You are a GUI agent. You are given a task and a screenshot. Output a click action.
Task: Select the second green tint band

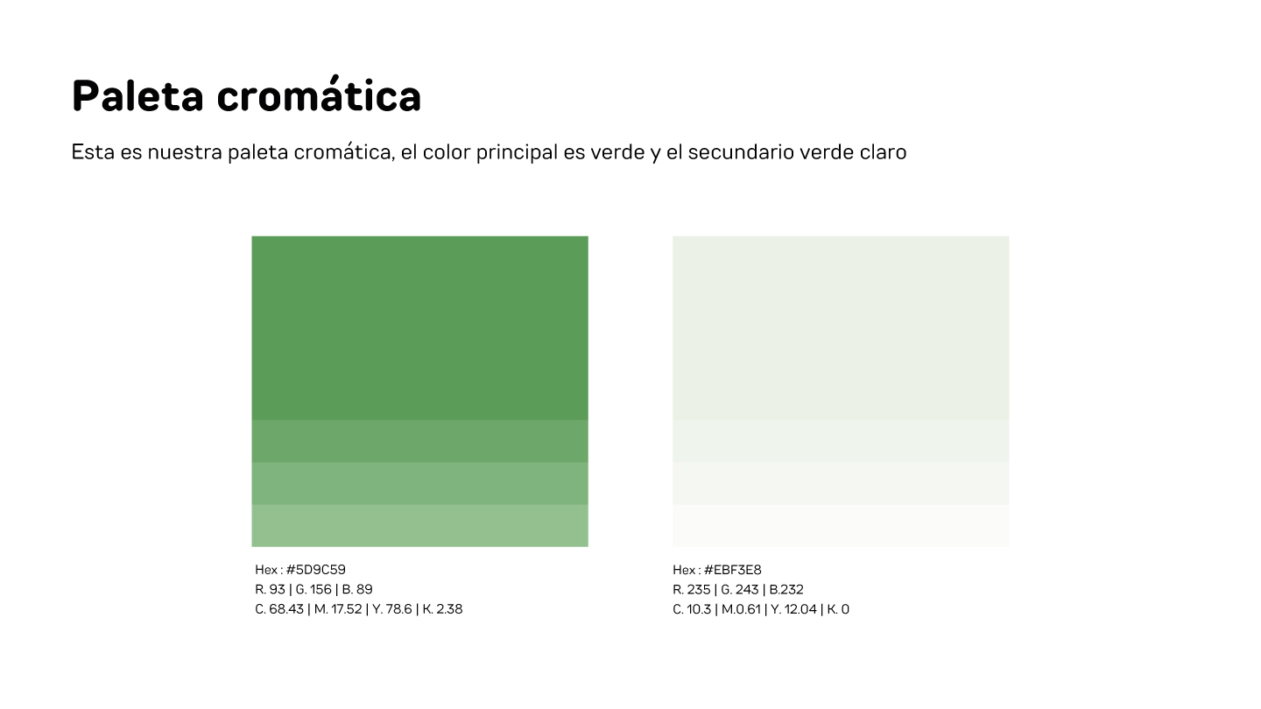(x=419, y=441)
